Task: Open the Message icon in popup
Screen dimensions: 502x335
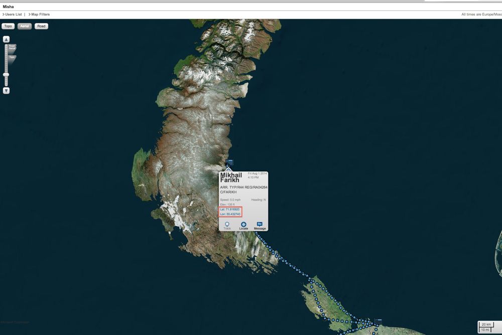Action: coord(260,224)
